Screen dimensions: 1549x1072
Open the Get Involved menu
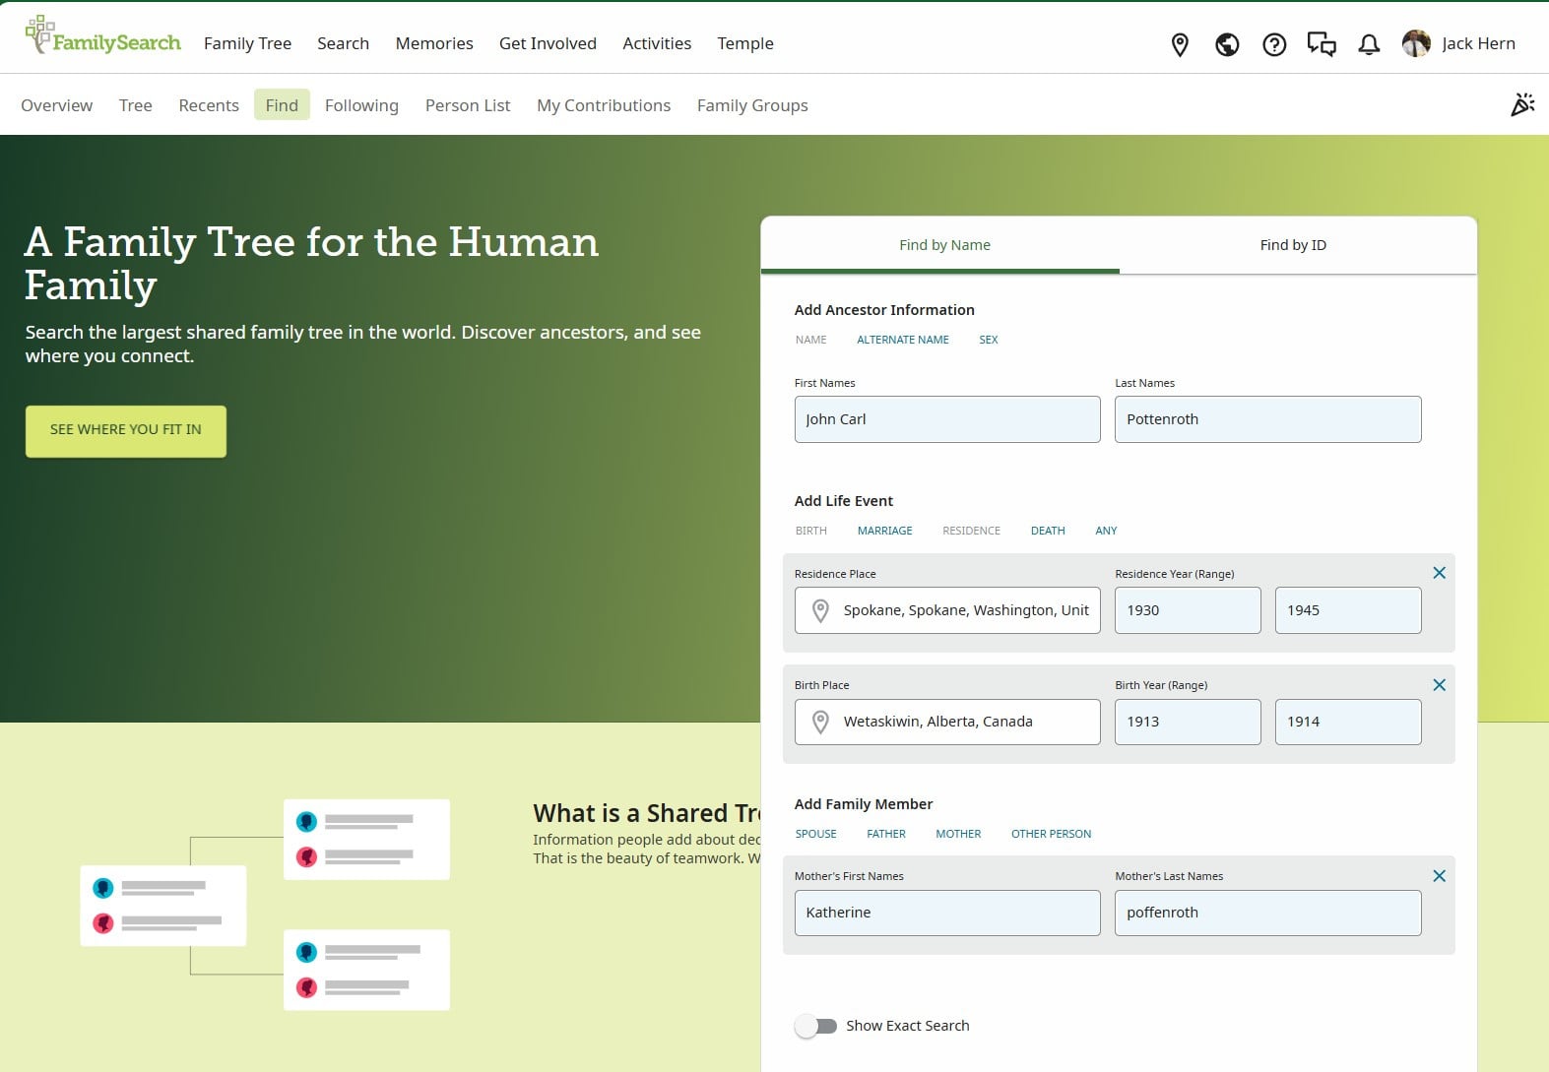point(548,43)
